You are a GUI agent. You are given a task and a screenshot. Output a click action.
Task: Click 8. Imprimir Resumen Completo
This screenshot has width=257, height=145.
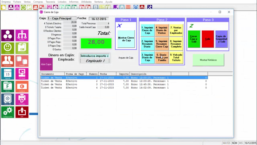pos(176,44)
